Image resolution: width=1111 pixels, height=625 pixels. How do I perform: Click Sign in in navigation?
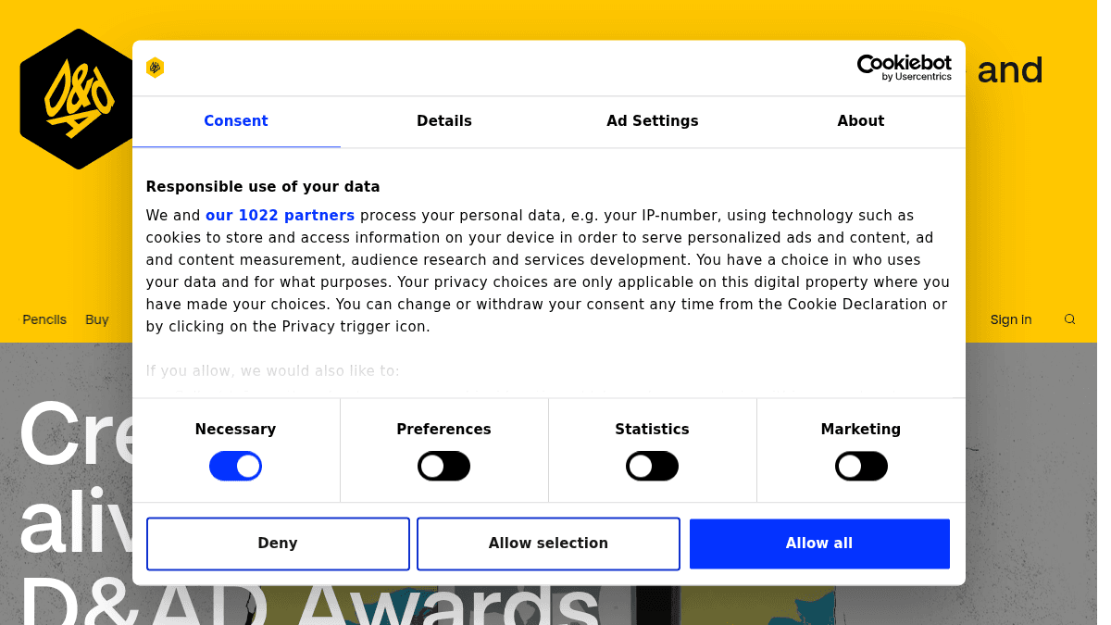[x=1011, y=319]
